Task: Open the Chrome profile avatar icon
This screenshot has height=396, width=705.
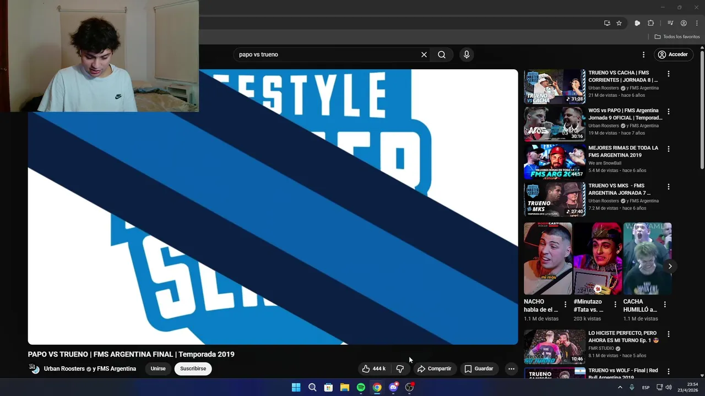Action: coord(684,23)
